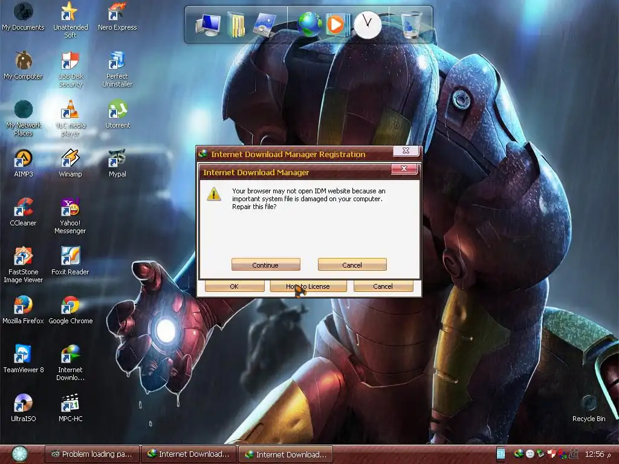
Task: Open Perfect Uninstaller shortcut
Action: [117, 69]
